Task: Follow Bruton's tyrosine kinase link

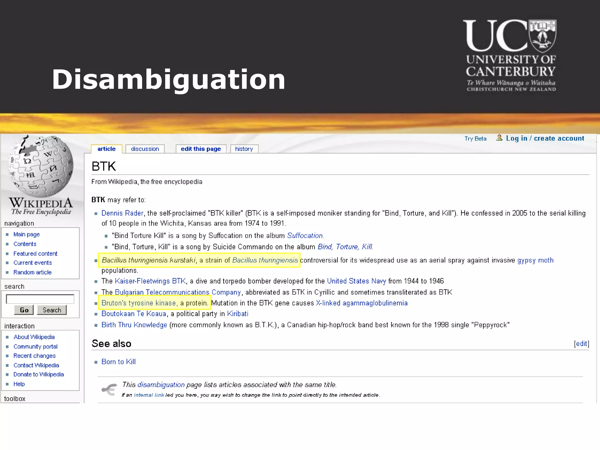Action: point(139,303)
